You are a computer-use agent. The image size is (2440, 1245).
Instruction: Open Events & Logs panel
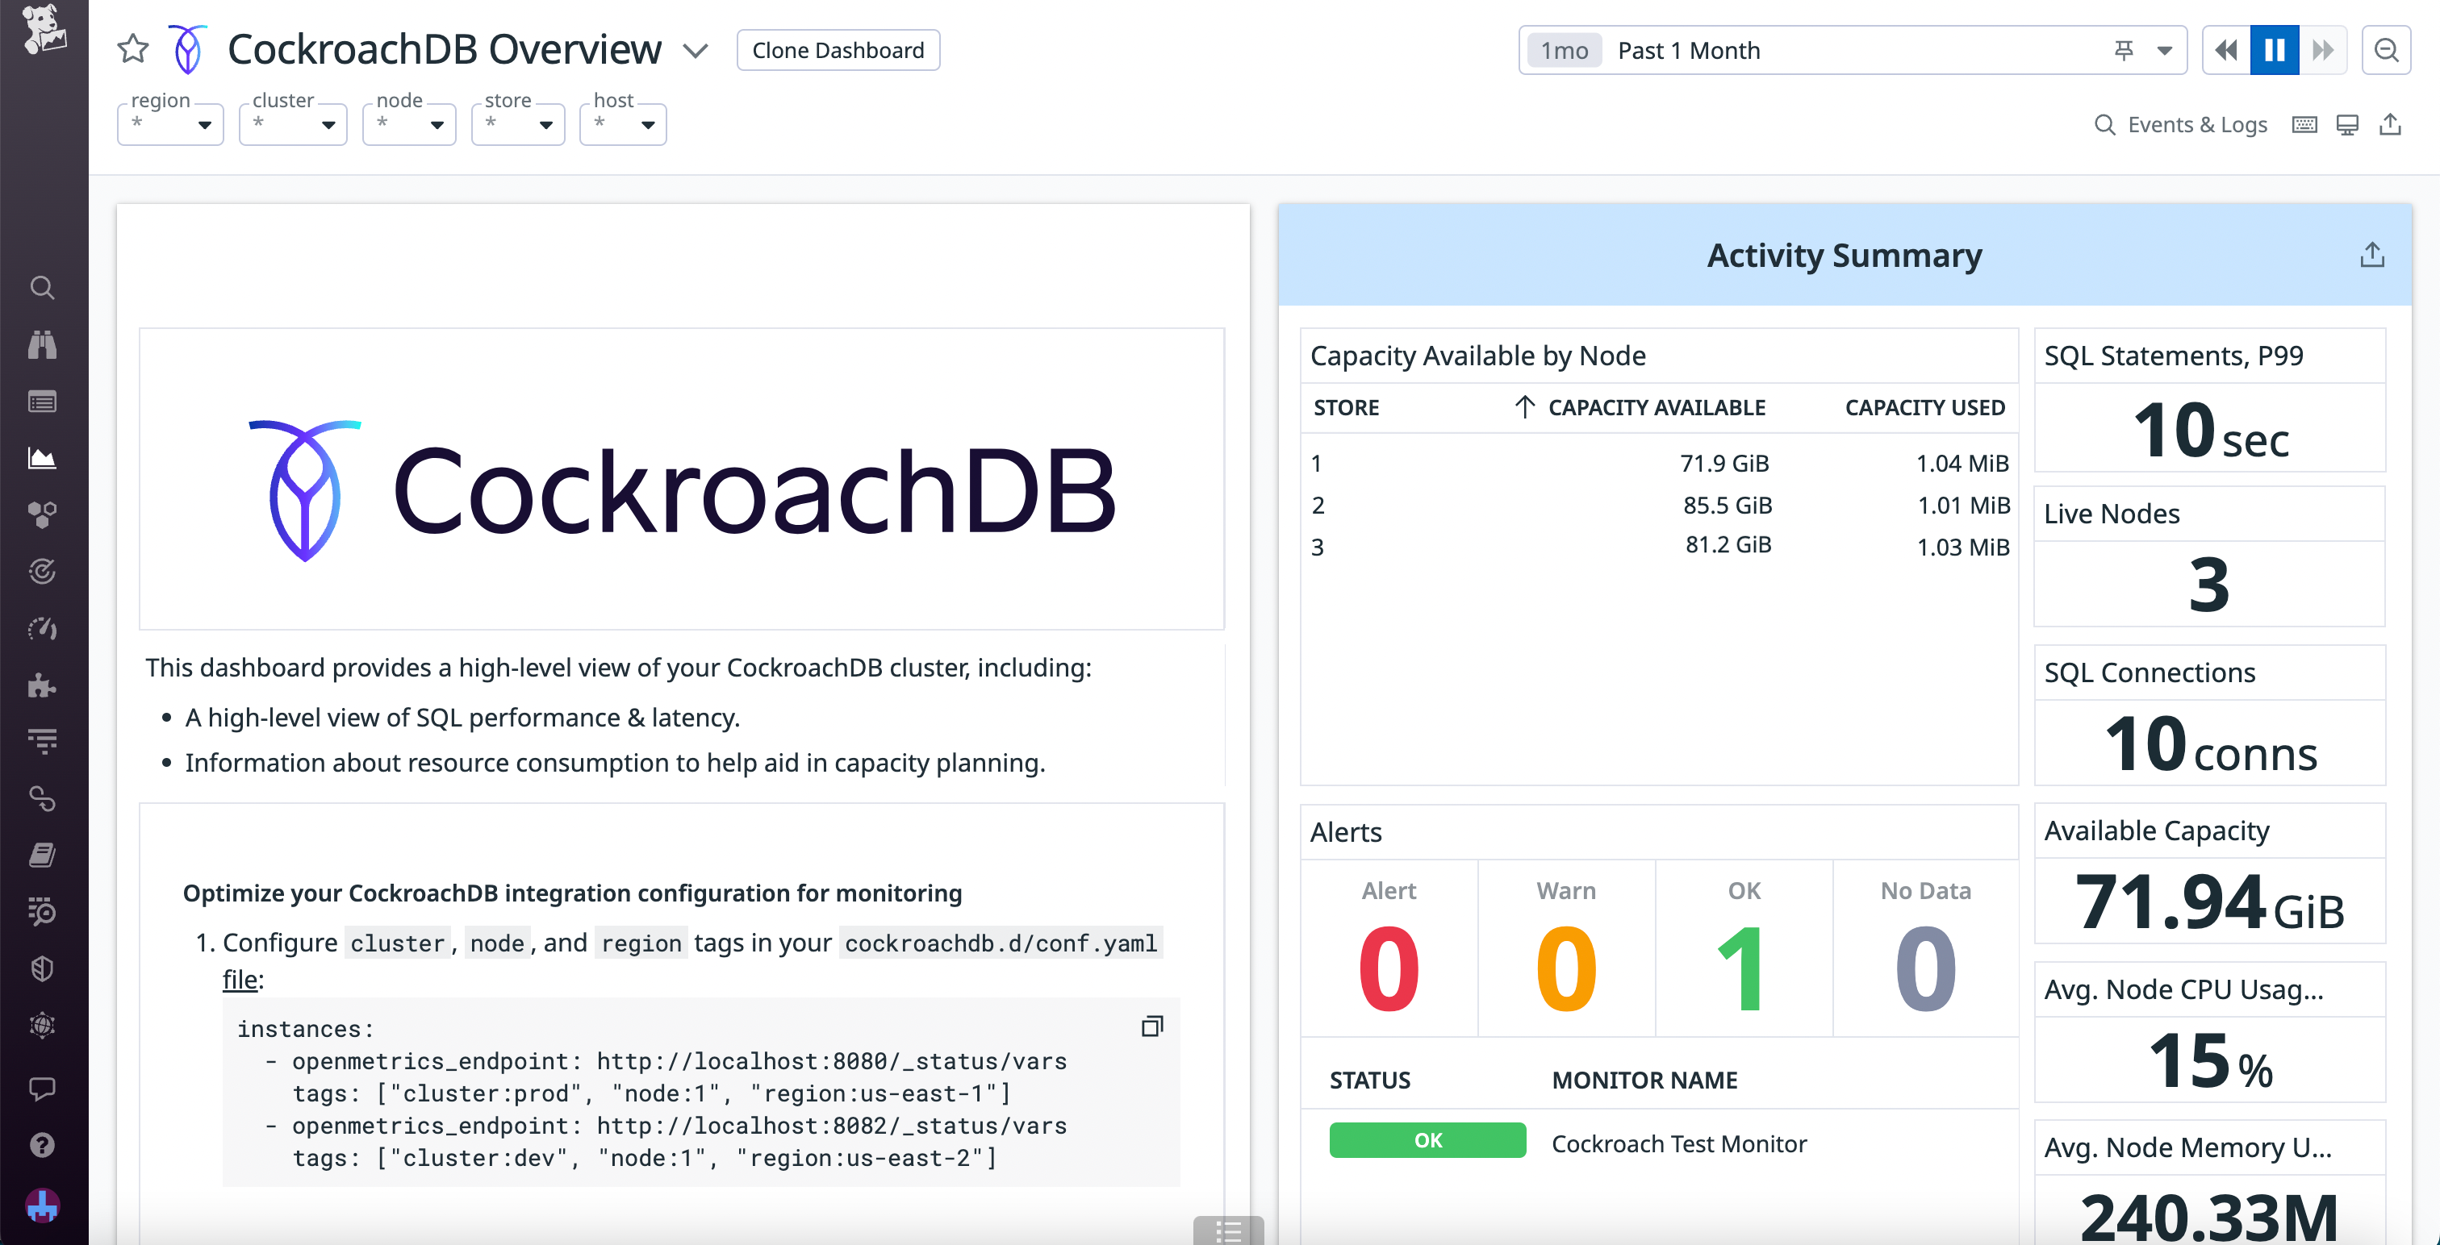coord(2196,124)
